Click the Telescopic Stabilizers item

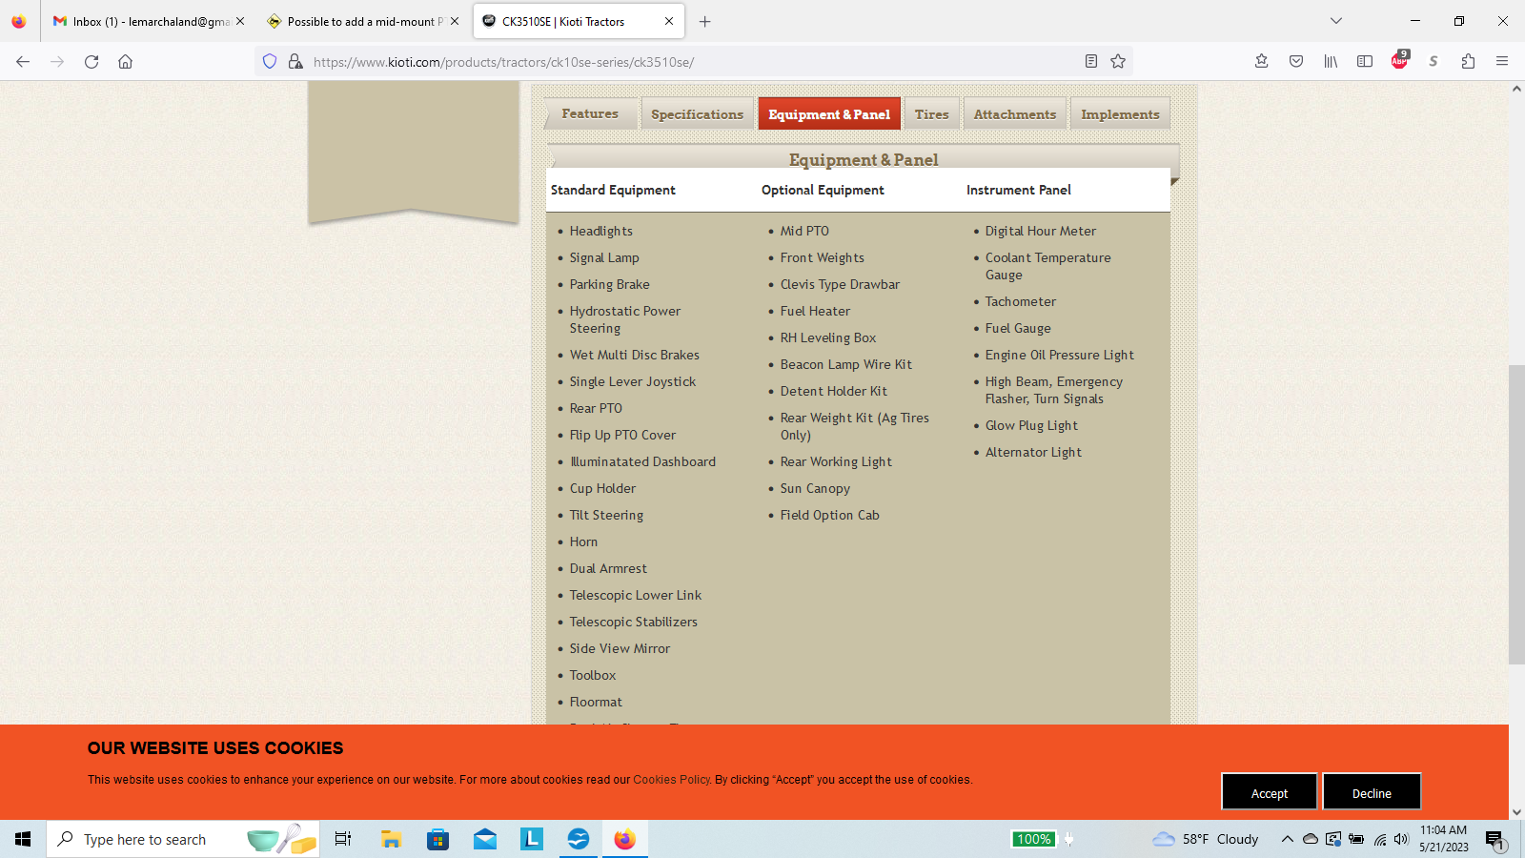coord(633,622)
